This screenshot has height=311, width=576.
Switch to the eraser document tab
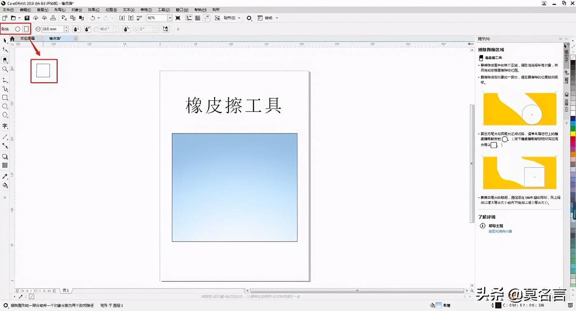tap(56, 38)
